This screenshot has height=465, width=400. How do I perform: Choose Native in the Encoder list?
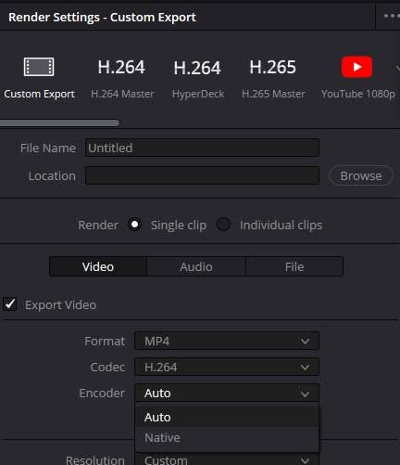pos(227,437)
